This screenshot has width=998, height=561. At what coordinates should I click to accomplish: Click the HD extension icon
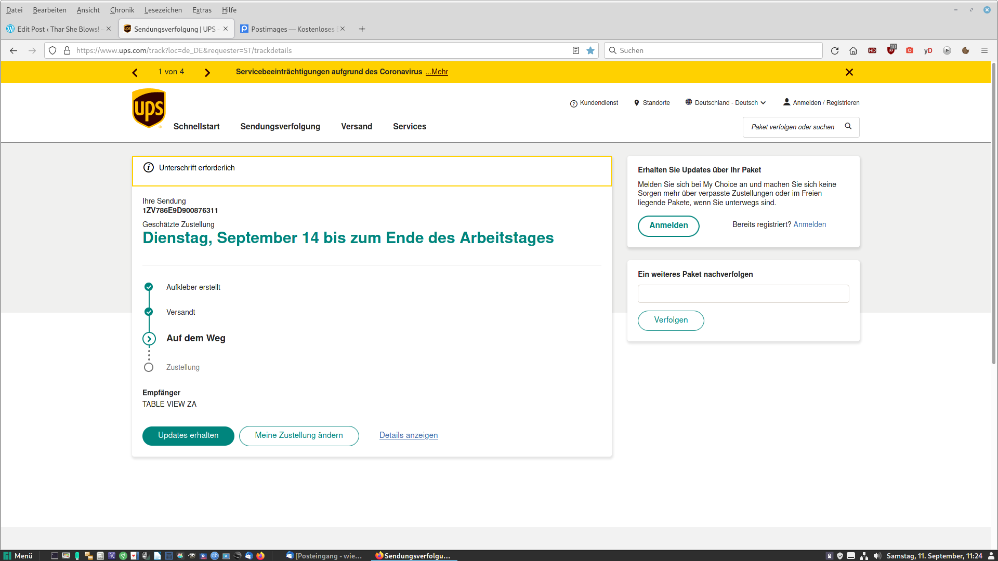click(x=872, y=50)
